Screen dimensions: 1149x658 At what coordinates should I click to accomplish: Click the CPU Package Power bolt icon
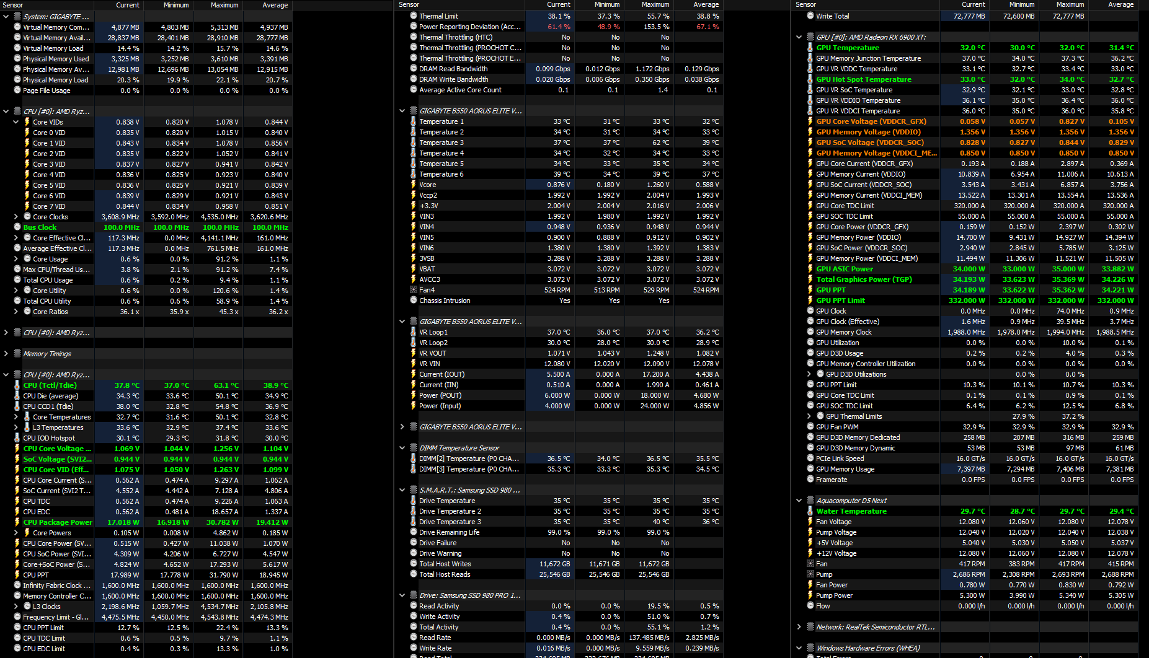(17, 522)
